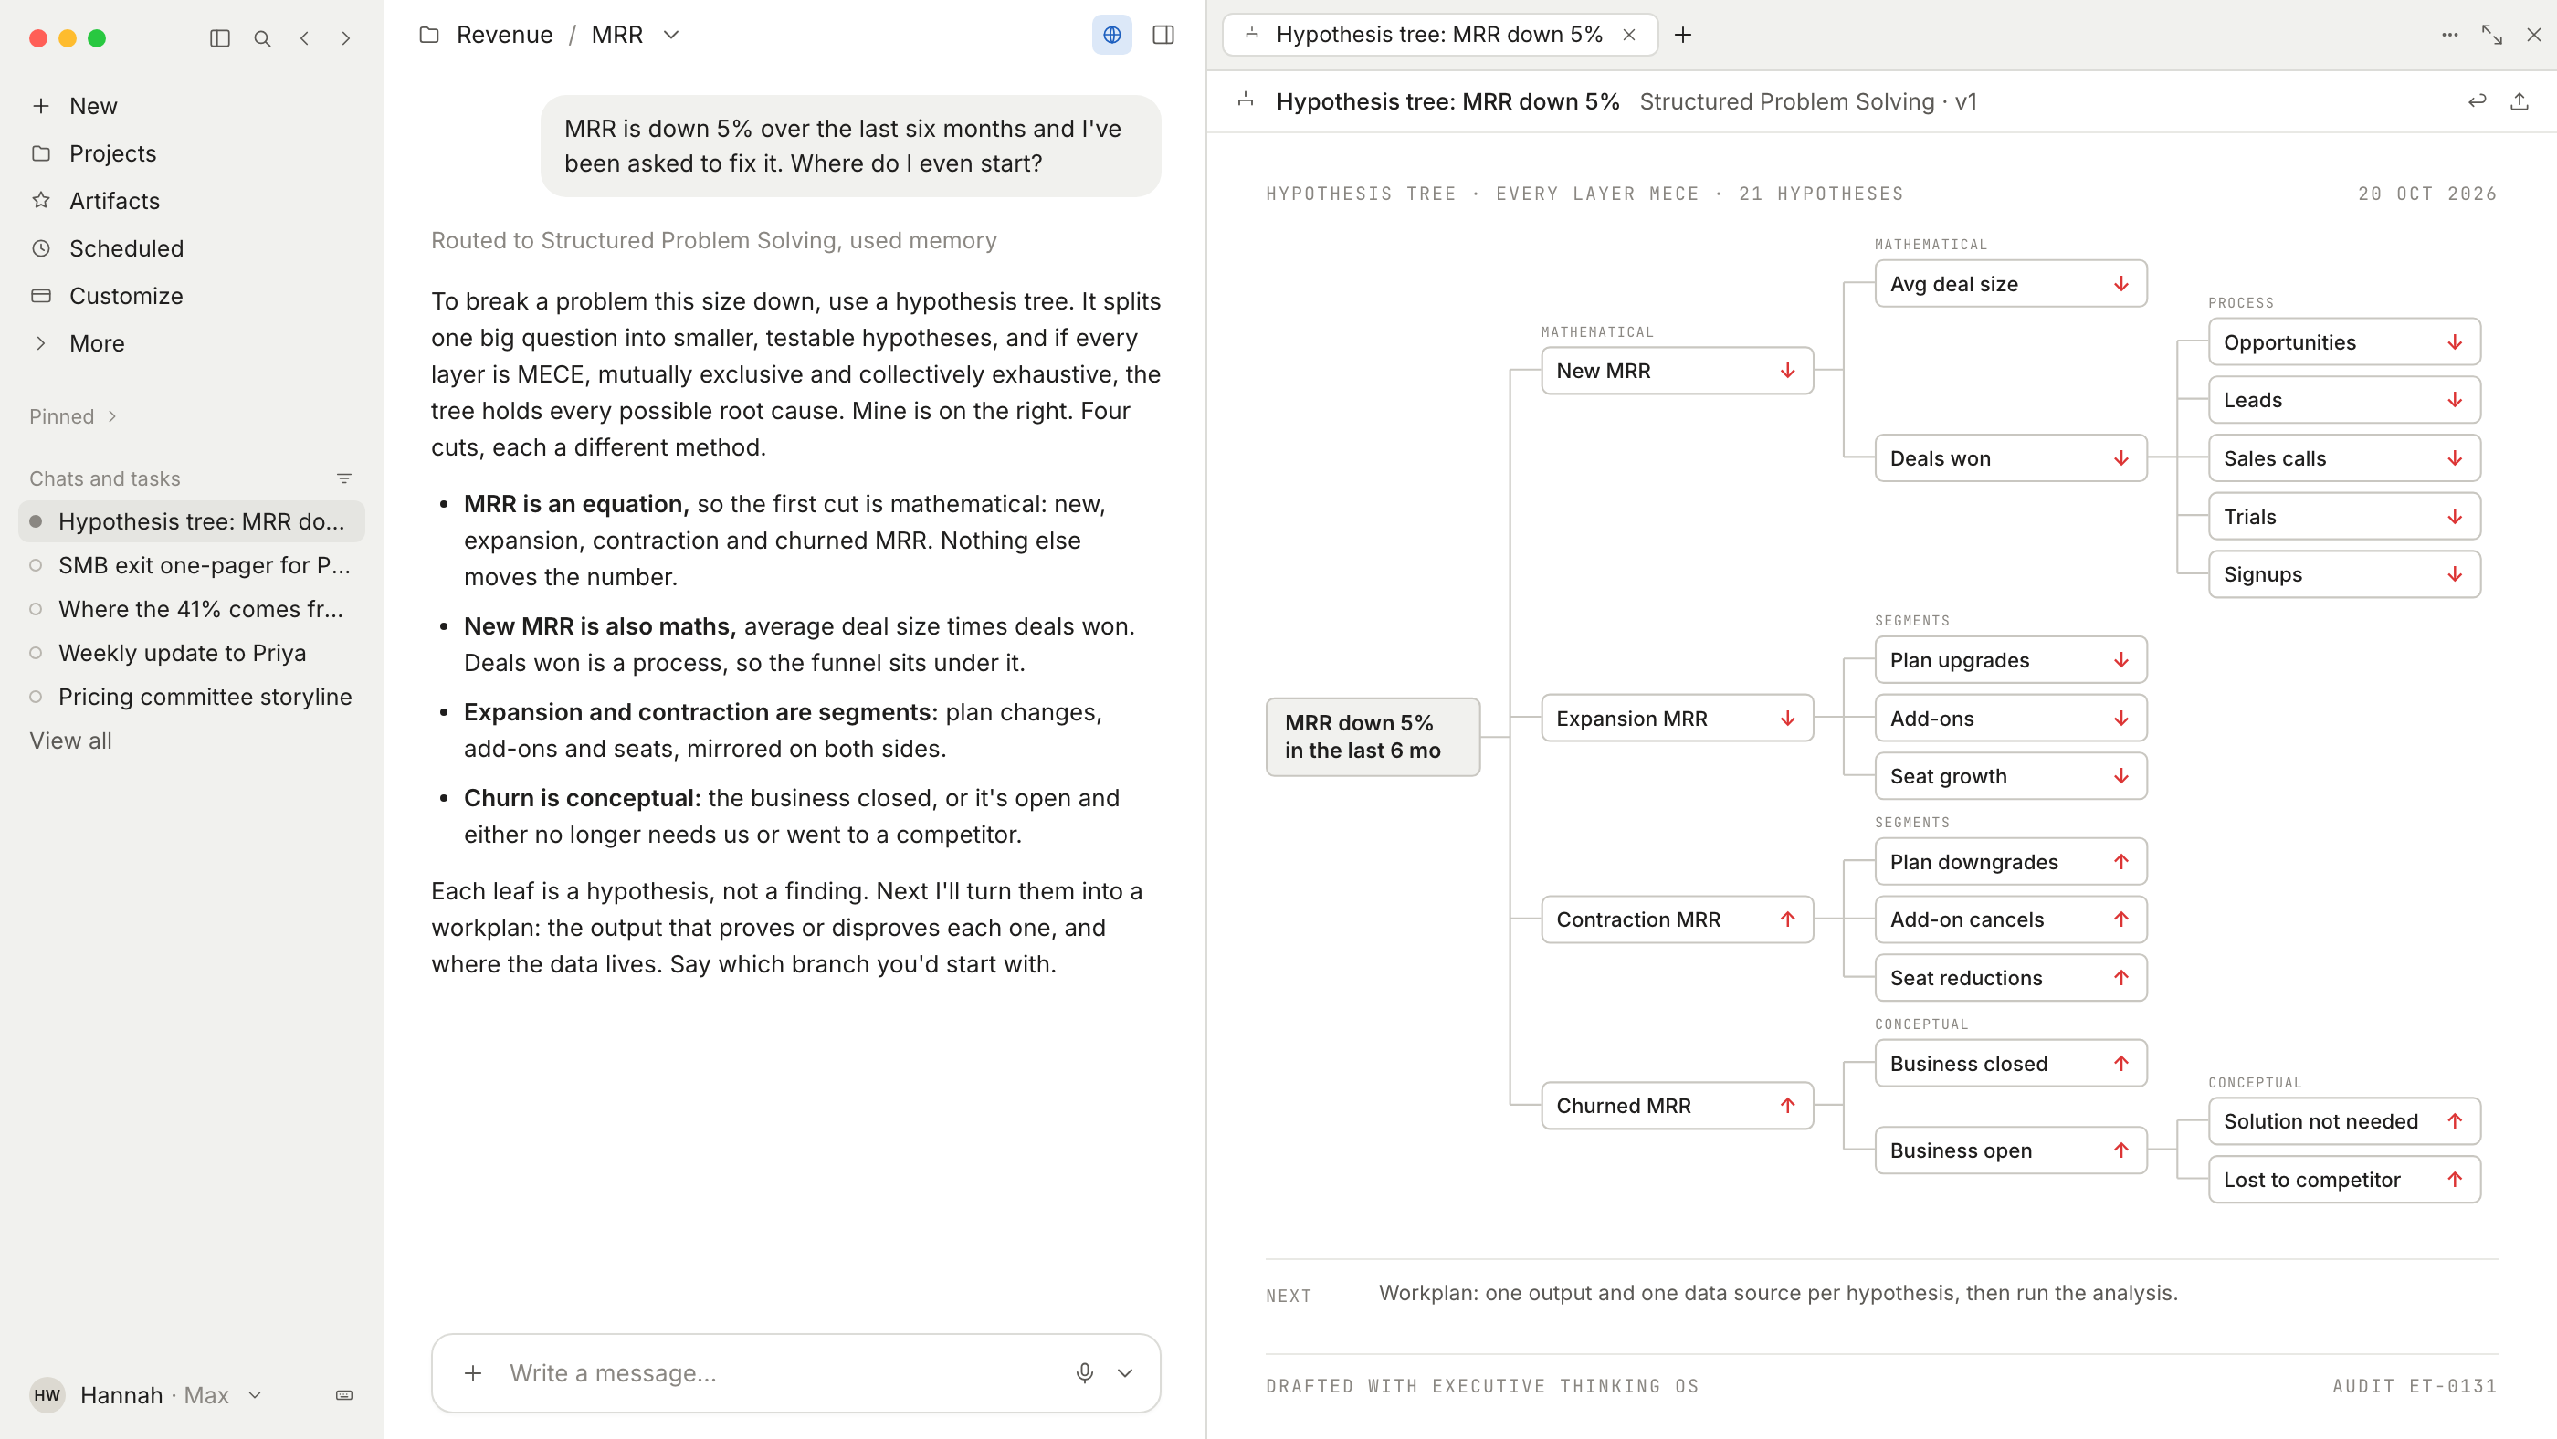Open the message options dropdown arrow
The image size is (2557, 1439).
1125,1372
